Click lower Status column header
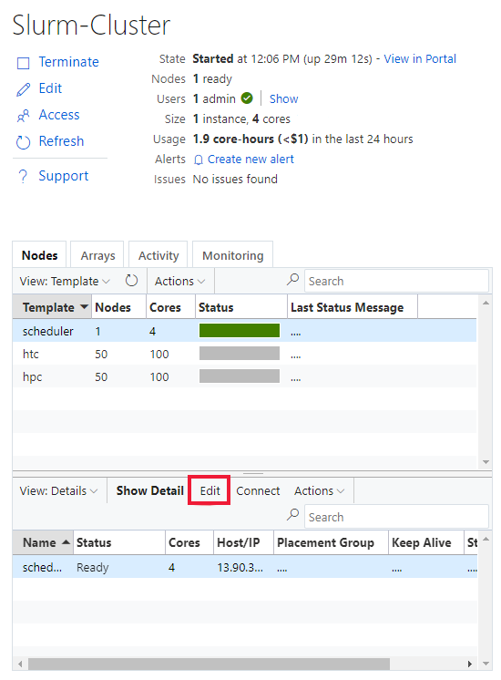The width and height of the screenshot is (501, 680). [119, 542]
